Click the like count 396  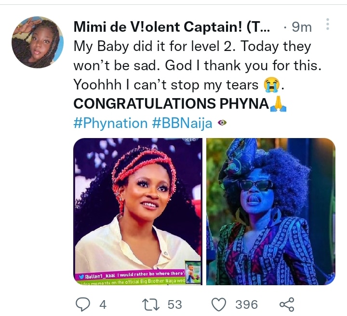(x=246, y=304)
